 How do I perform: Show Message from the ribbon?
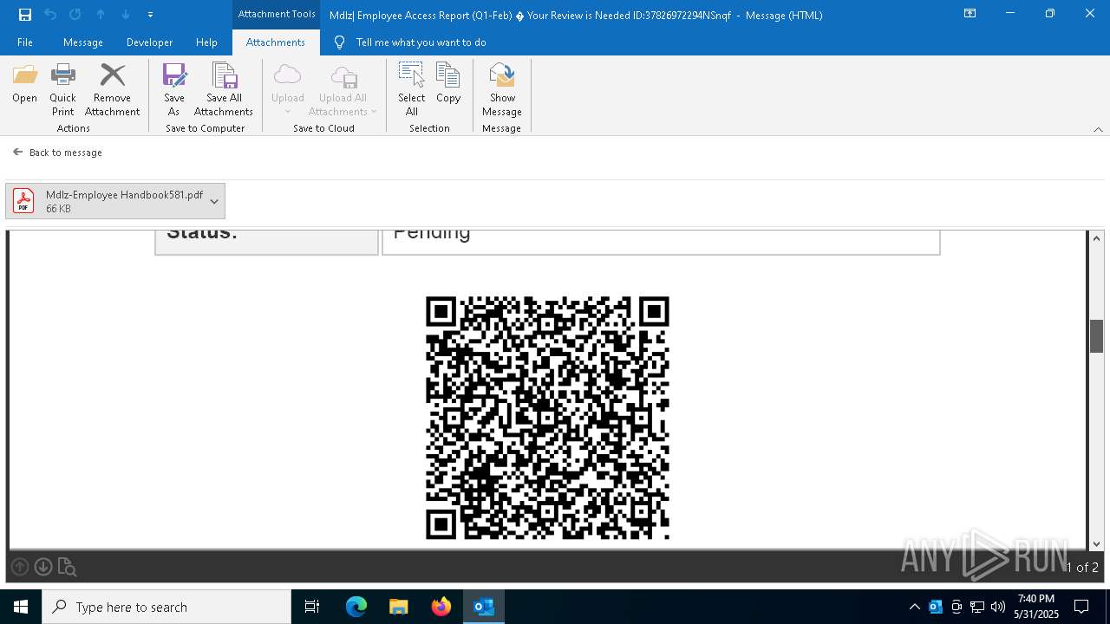coord(502,89)
